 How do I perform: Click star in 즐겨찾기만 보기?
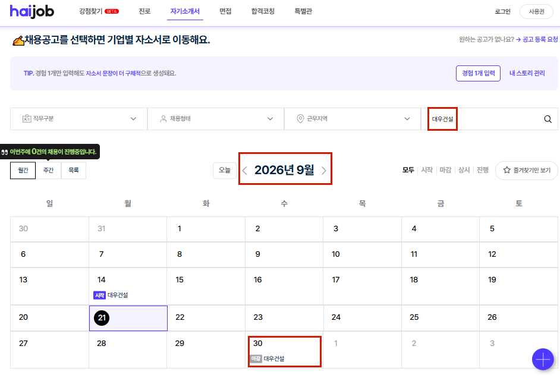click(x=506, y=170)
